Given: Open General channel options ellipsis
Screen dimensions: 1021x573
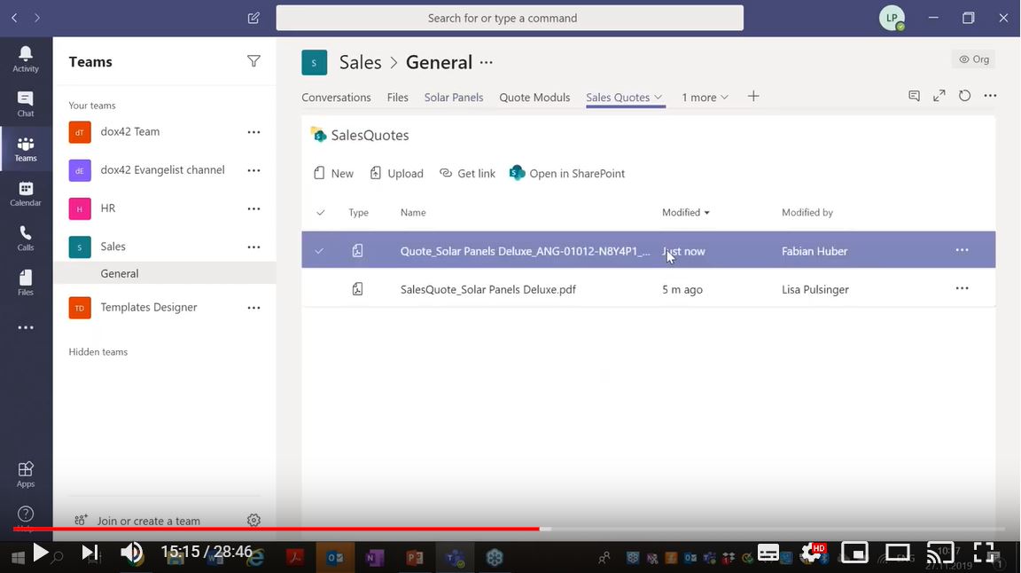Looking at the screenshot, I should pos(487,63).
